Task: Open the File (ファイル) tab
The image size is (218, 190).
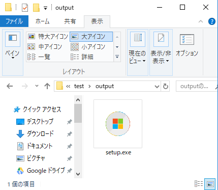Action: coord(14,21)
